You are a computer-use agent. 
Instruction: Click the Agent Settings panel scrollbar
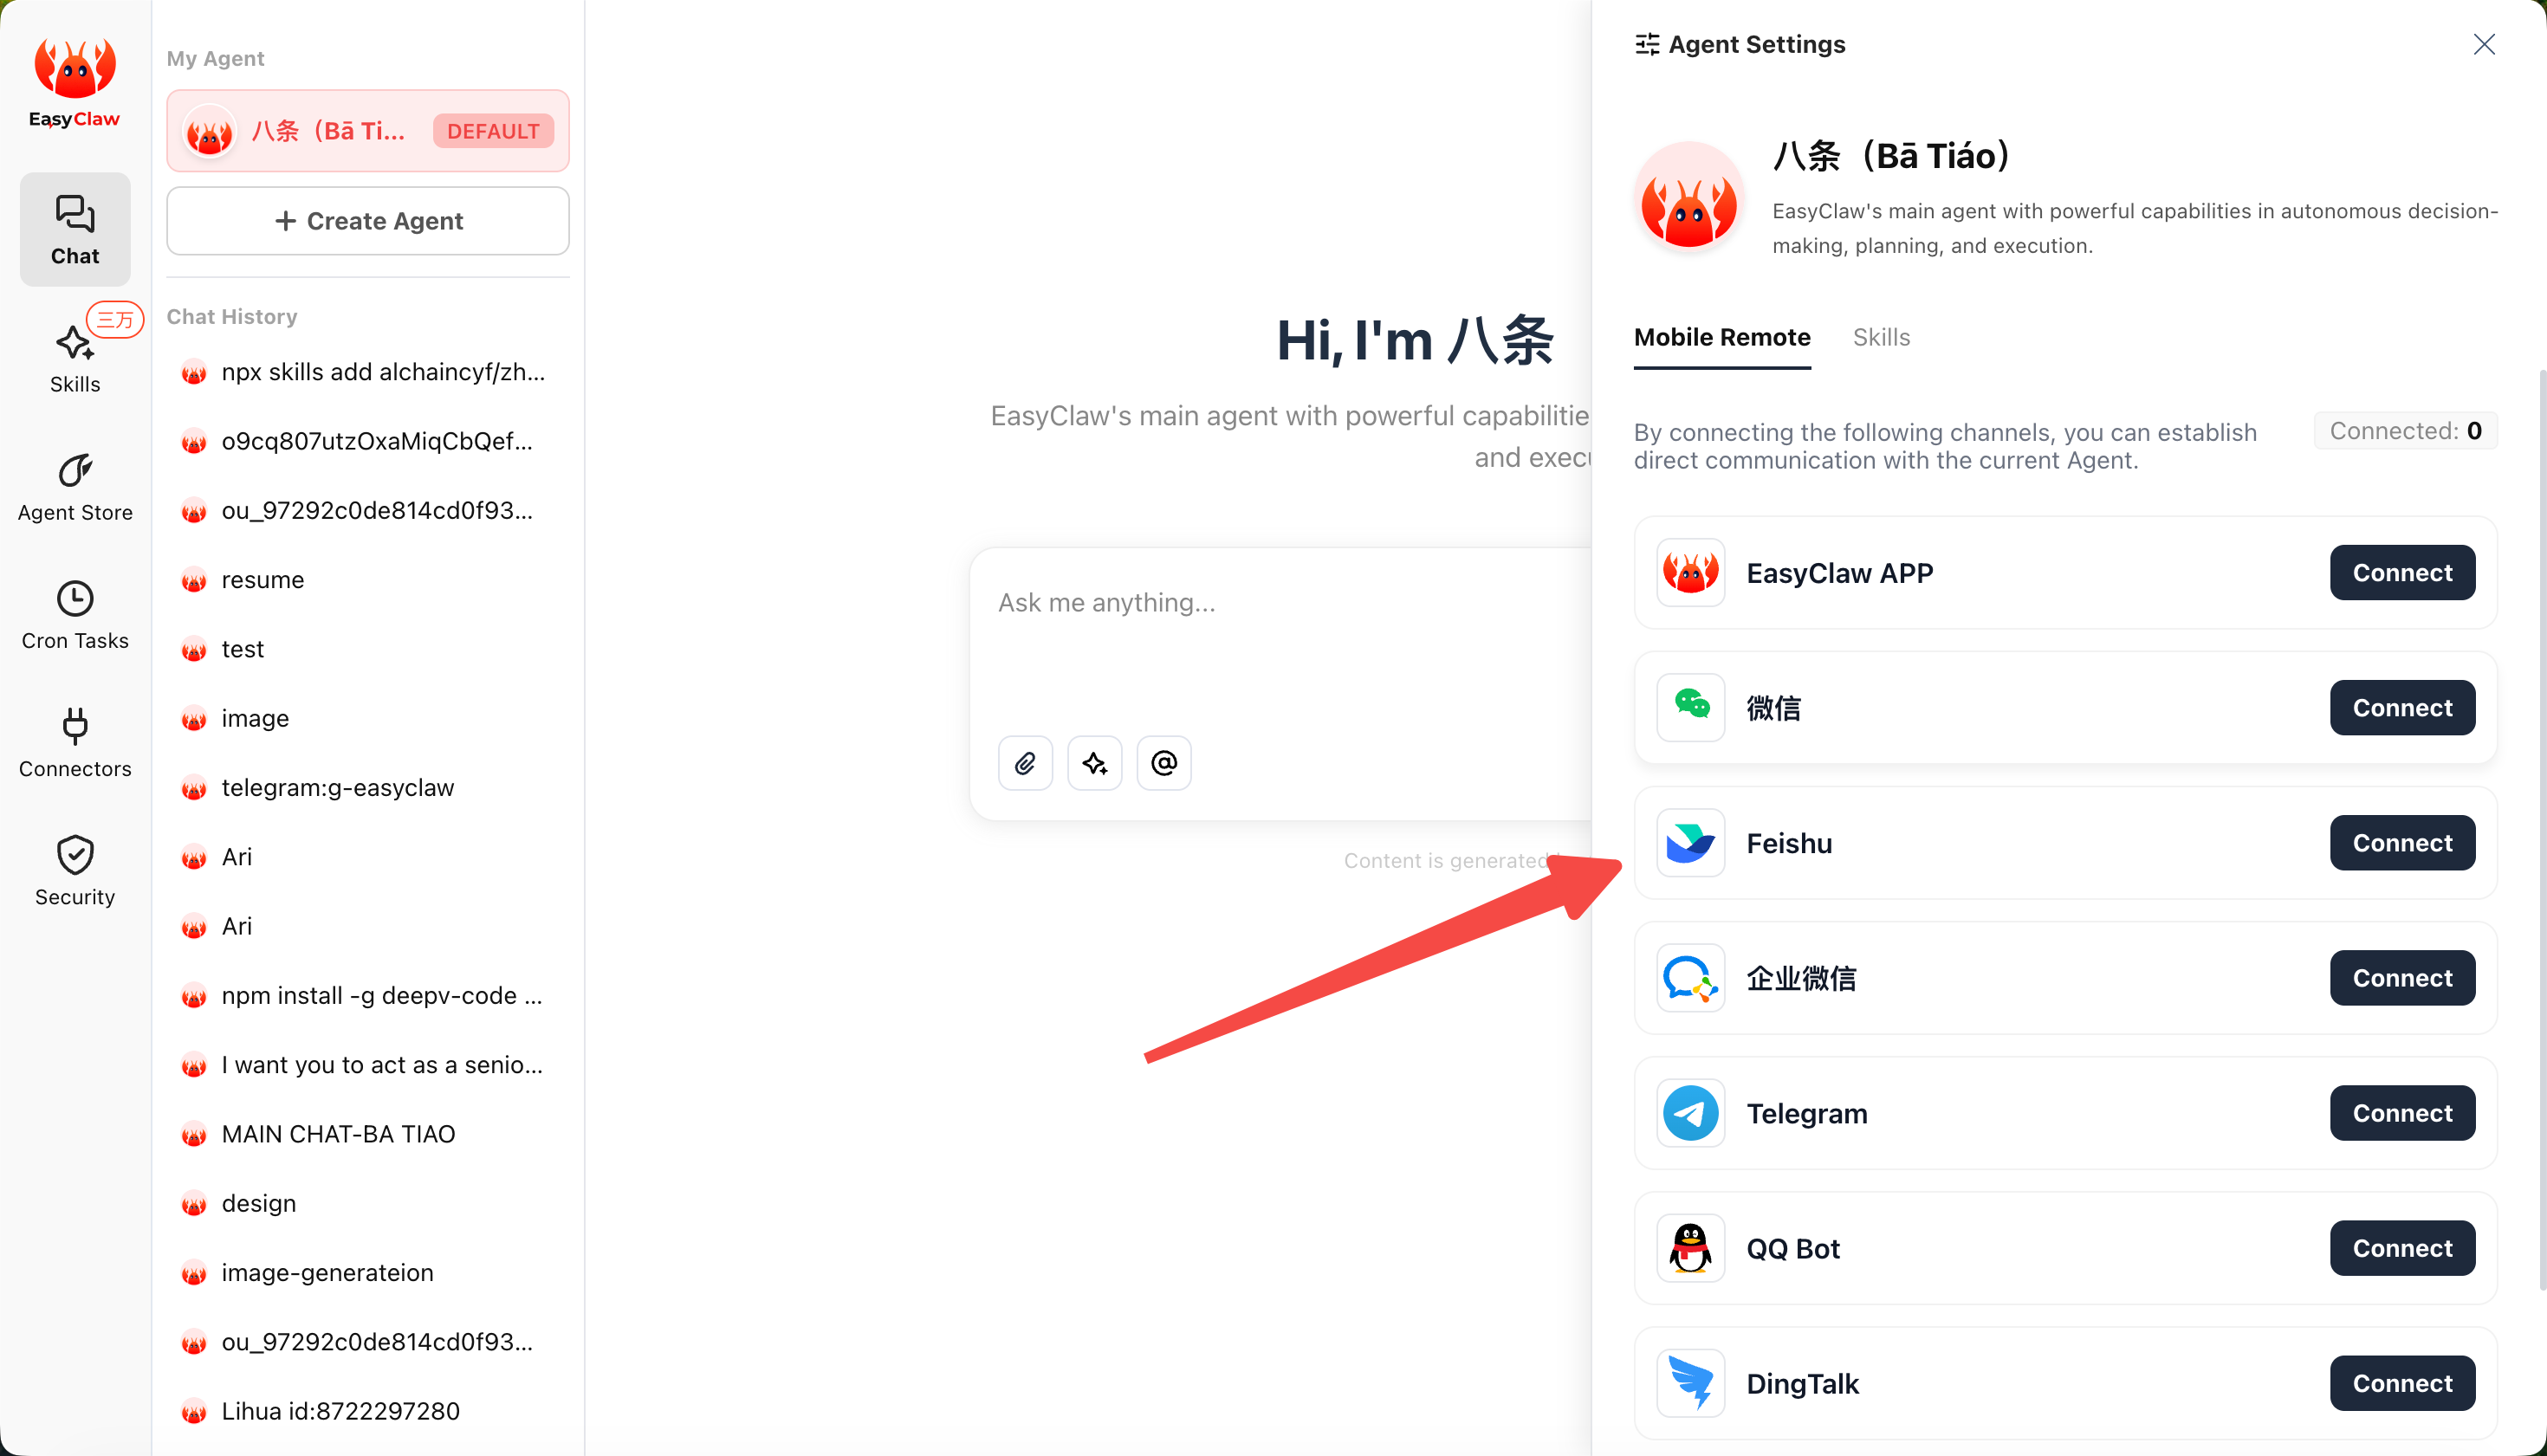[2541, 830]
